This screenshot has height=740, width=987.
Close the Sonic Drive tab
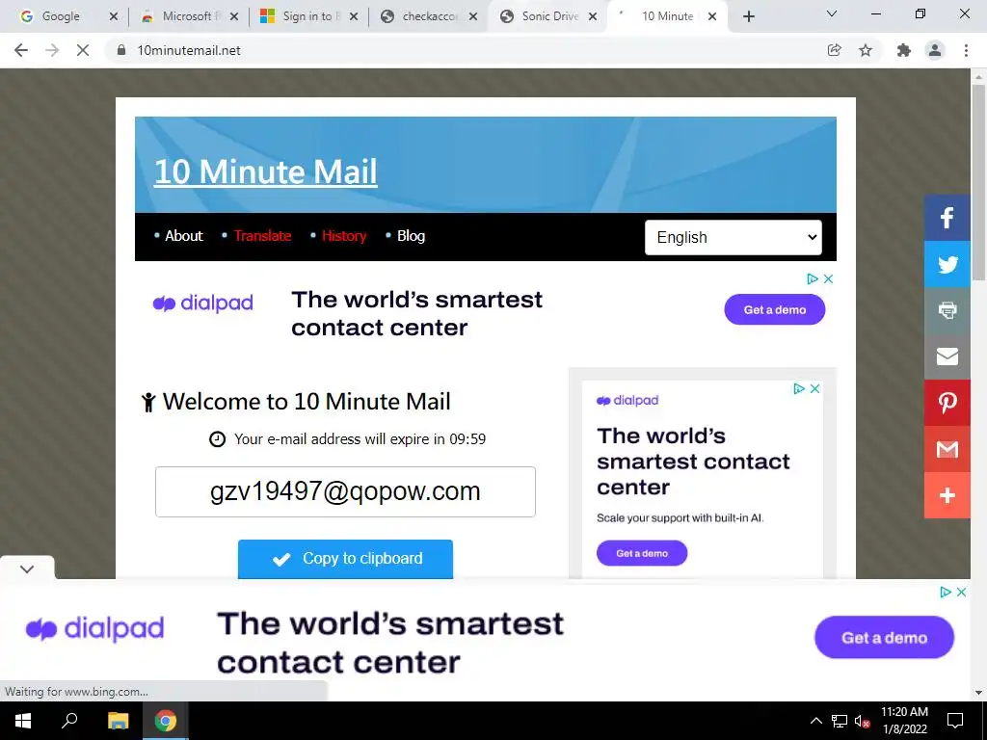pos(593,16)
